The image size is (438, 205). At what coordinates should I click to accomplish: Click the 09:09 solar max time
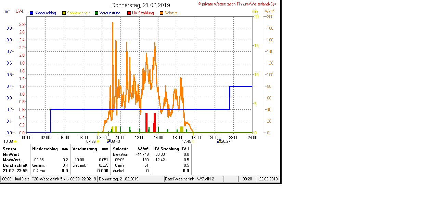pos(120,160)
